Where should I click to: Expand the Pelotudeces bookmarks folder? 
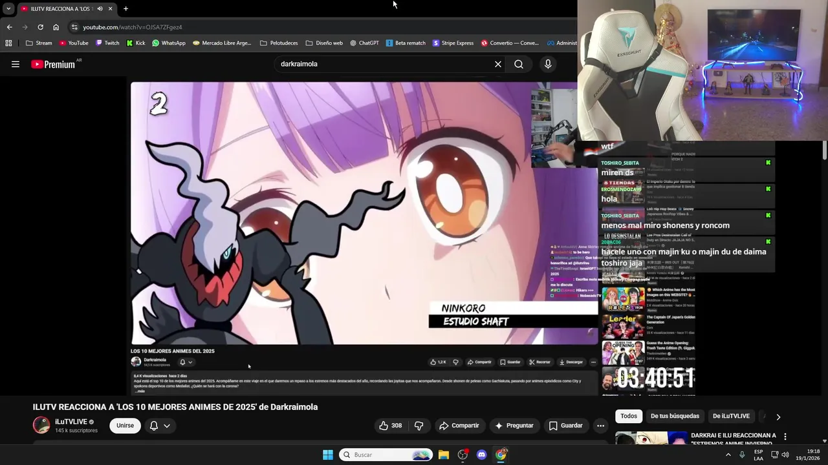(279, 43)
